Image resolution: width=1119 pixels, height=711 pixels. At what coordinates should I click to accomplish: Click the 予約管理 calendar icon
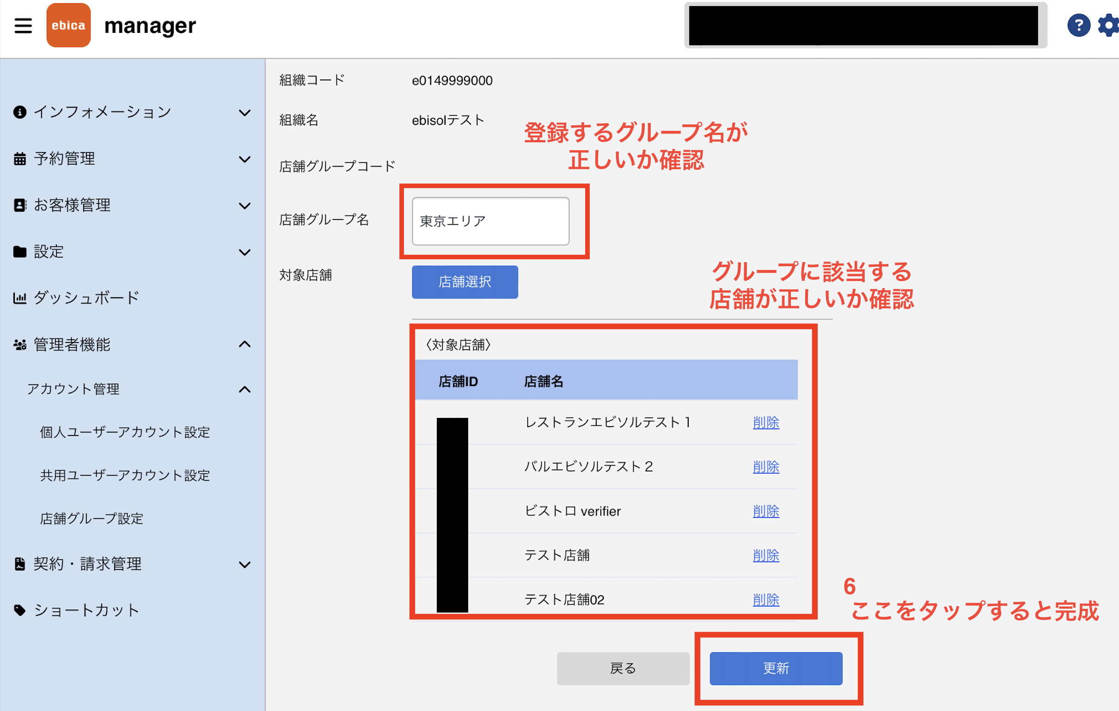(x=19, y=159)
